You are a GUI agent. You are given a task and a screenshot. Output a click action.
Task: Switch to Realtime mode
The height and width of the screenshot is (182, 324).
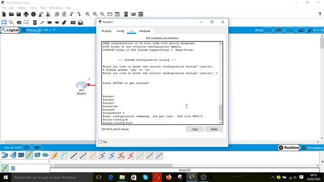289,148
